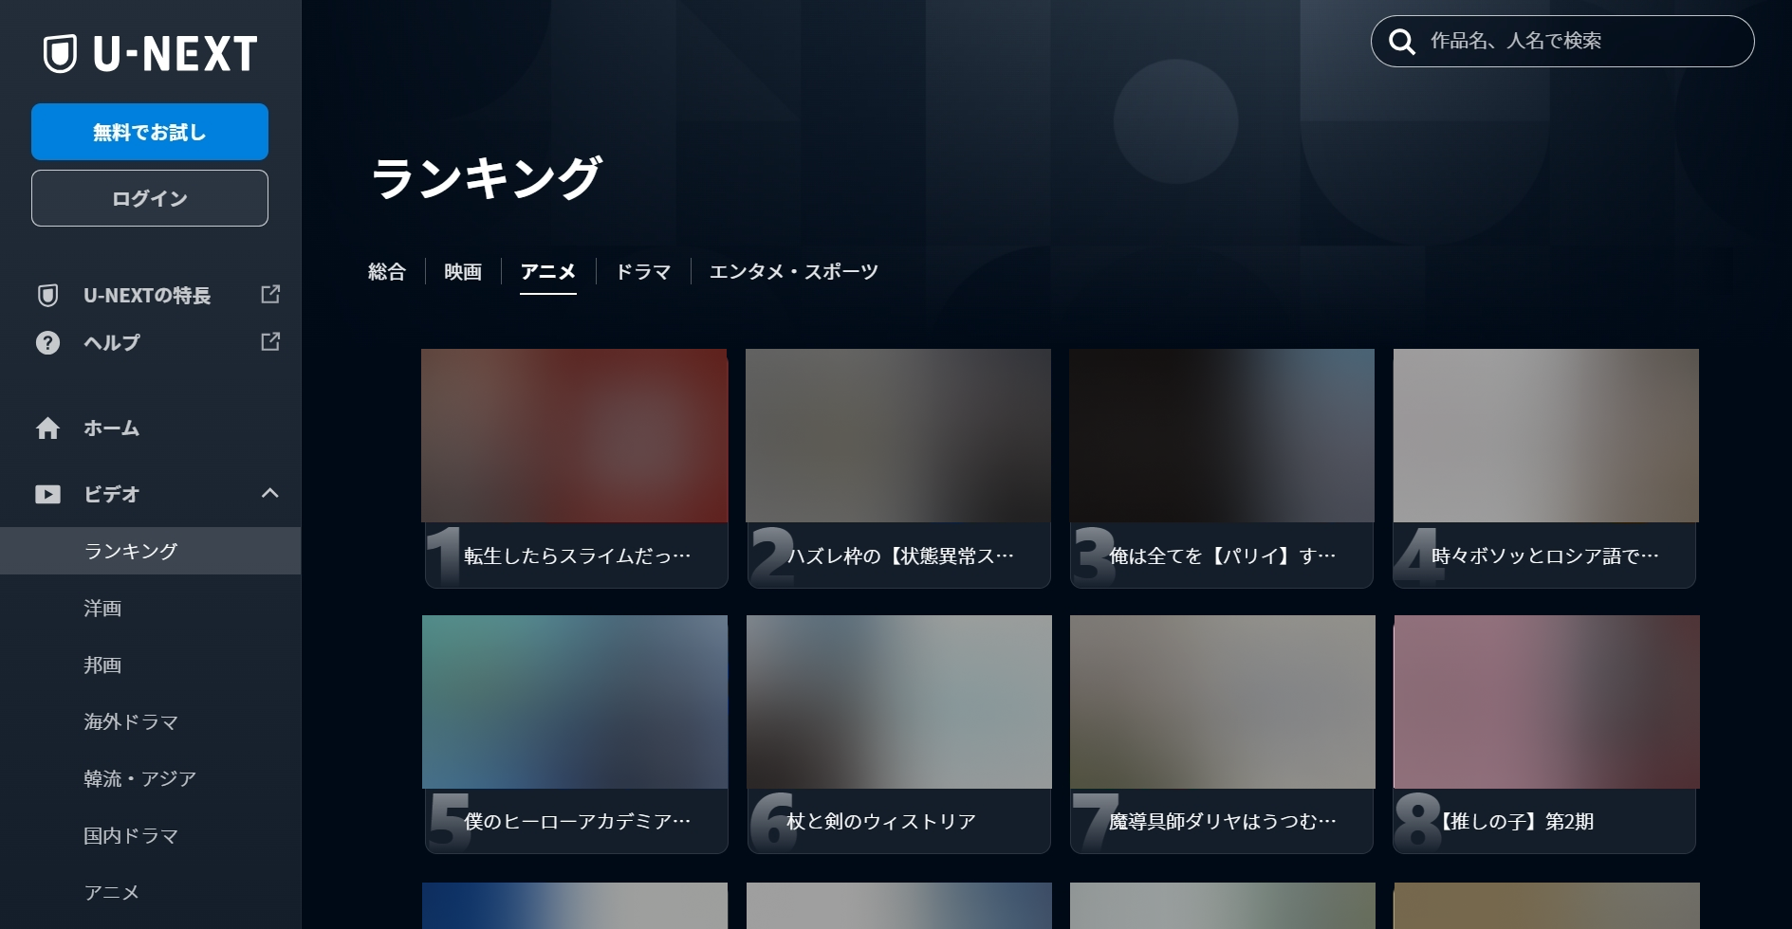
Task: Open アニメ category in sidebar
Action: tap(112, 892)
